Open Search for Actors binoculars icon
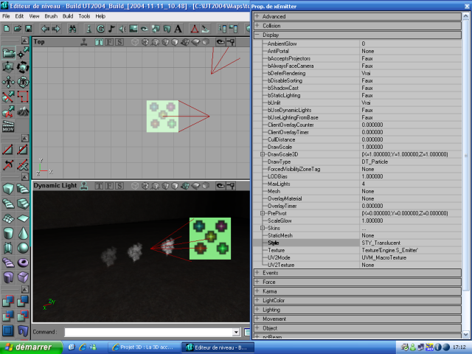 click(x=73, y=29)
